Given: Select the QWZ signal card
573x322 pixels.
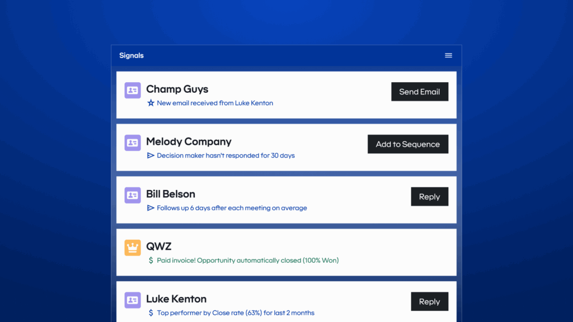Looking at the screenshot, I should click(x=286, y=251).
